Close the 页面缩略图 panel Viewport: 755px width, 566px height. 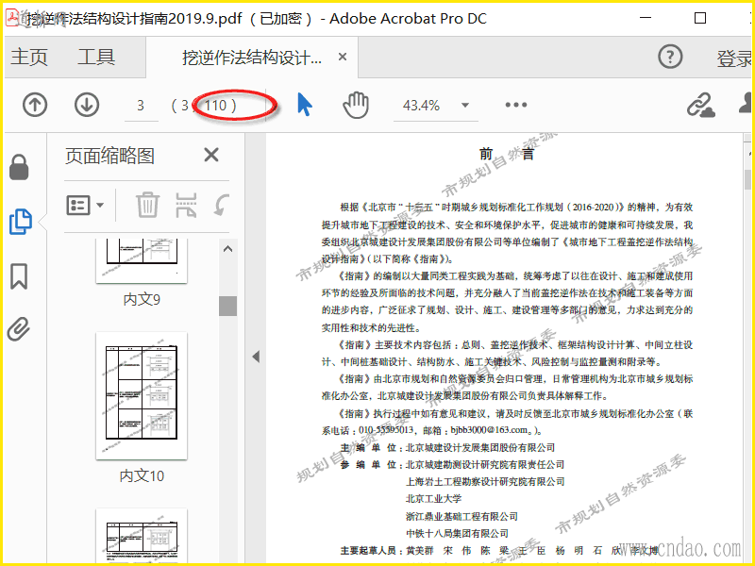click(x=211, y=155)
